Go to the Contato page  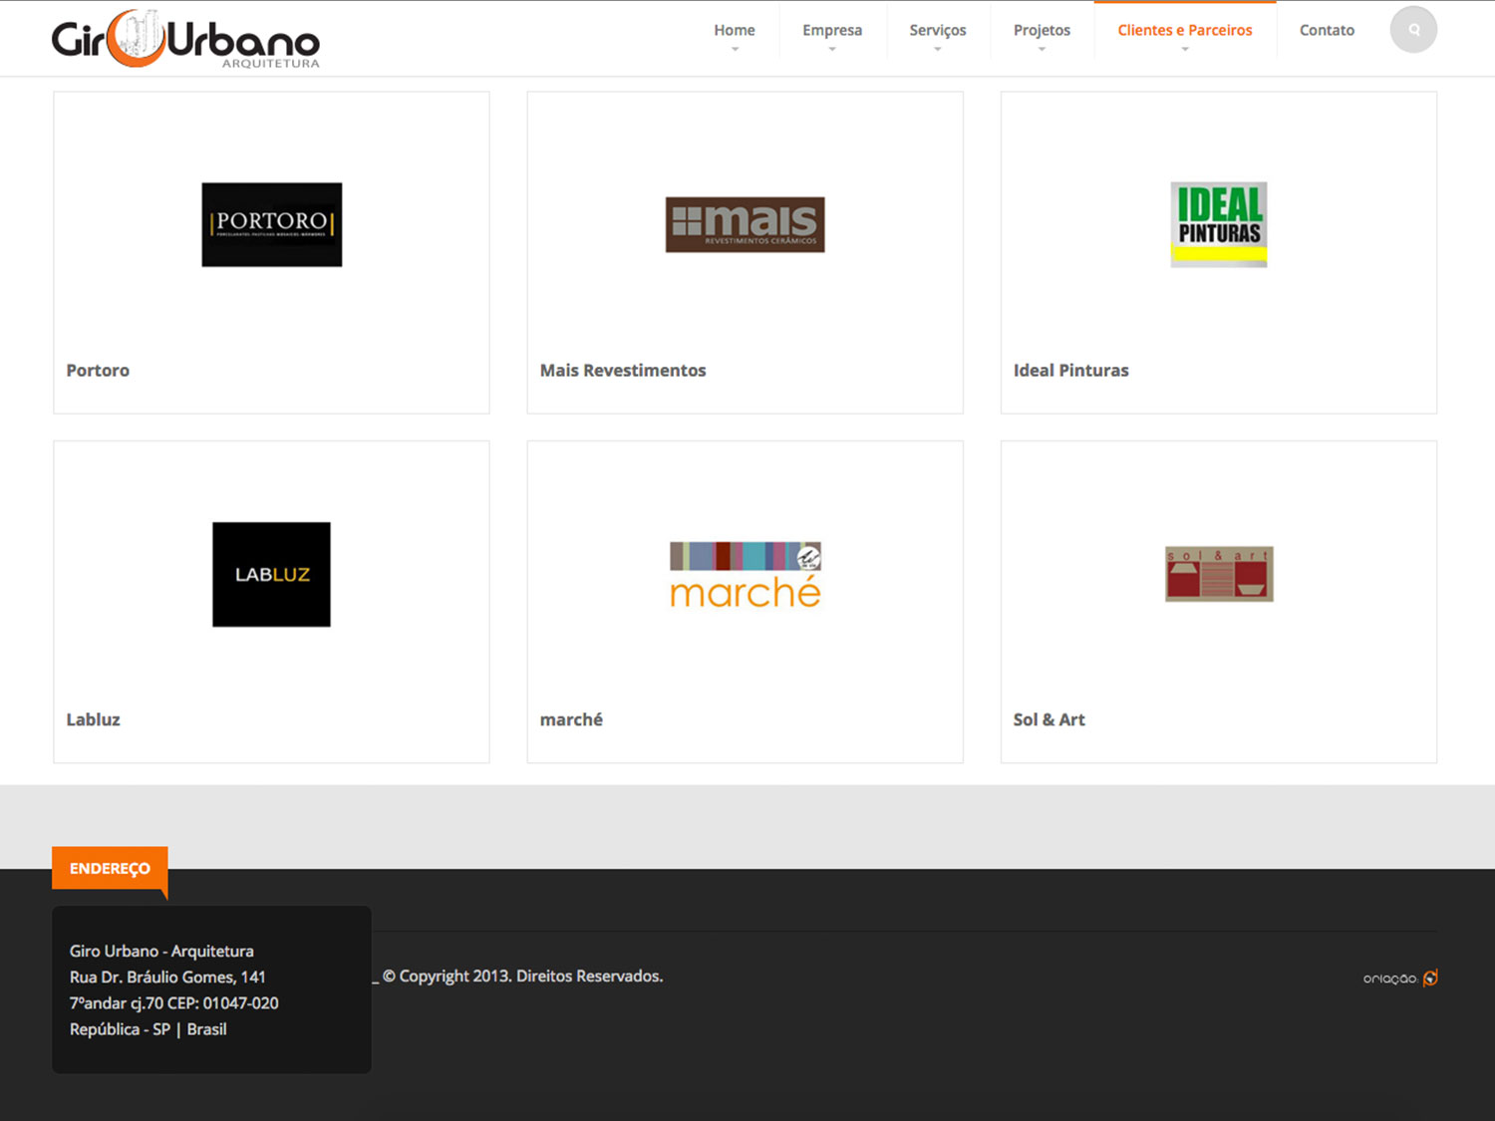pos(1327,30)
